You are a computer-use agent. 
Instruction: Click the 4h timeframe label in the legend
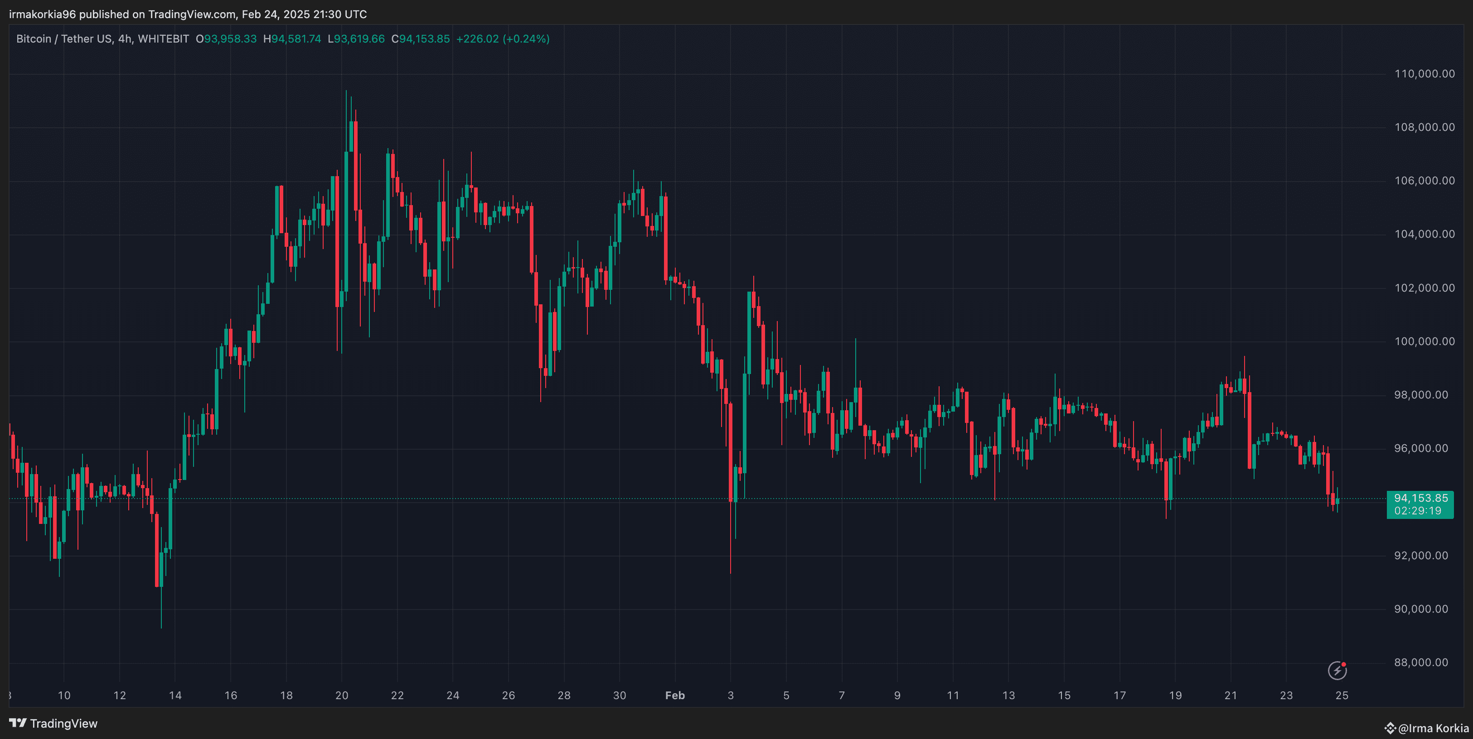coord(127,39)
